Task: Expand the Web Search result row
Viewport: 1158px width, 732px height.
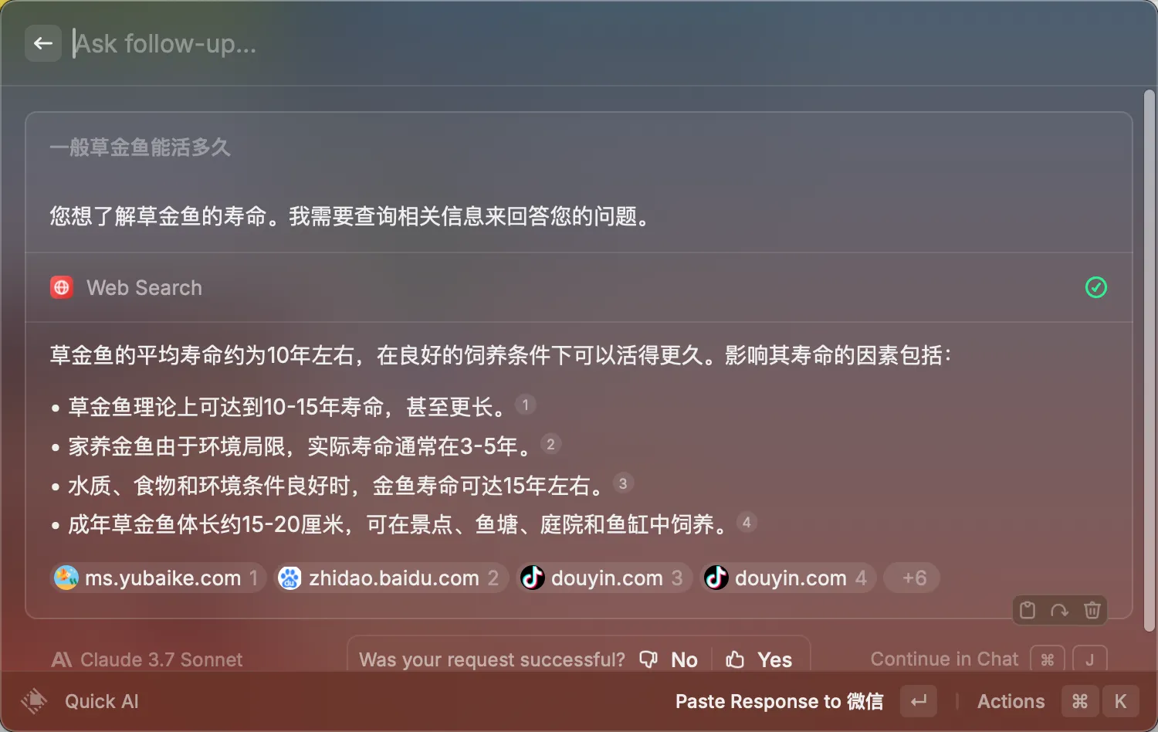Action: (579, 287)
